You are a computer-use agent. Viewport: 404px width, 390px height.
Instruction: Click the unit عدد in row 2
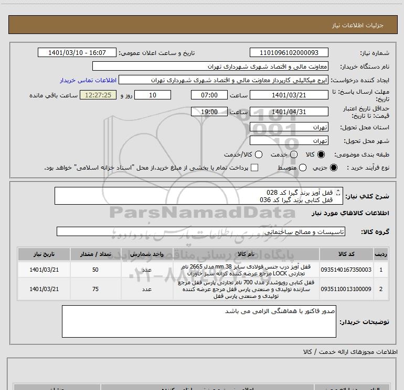(x=146, y=289)
